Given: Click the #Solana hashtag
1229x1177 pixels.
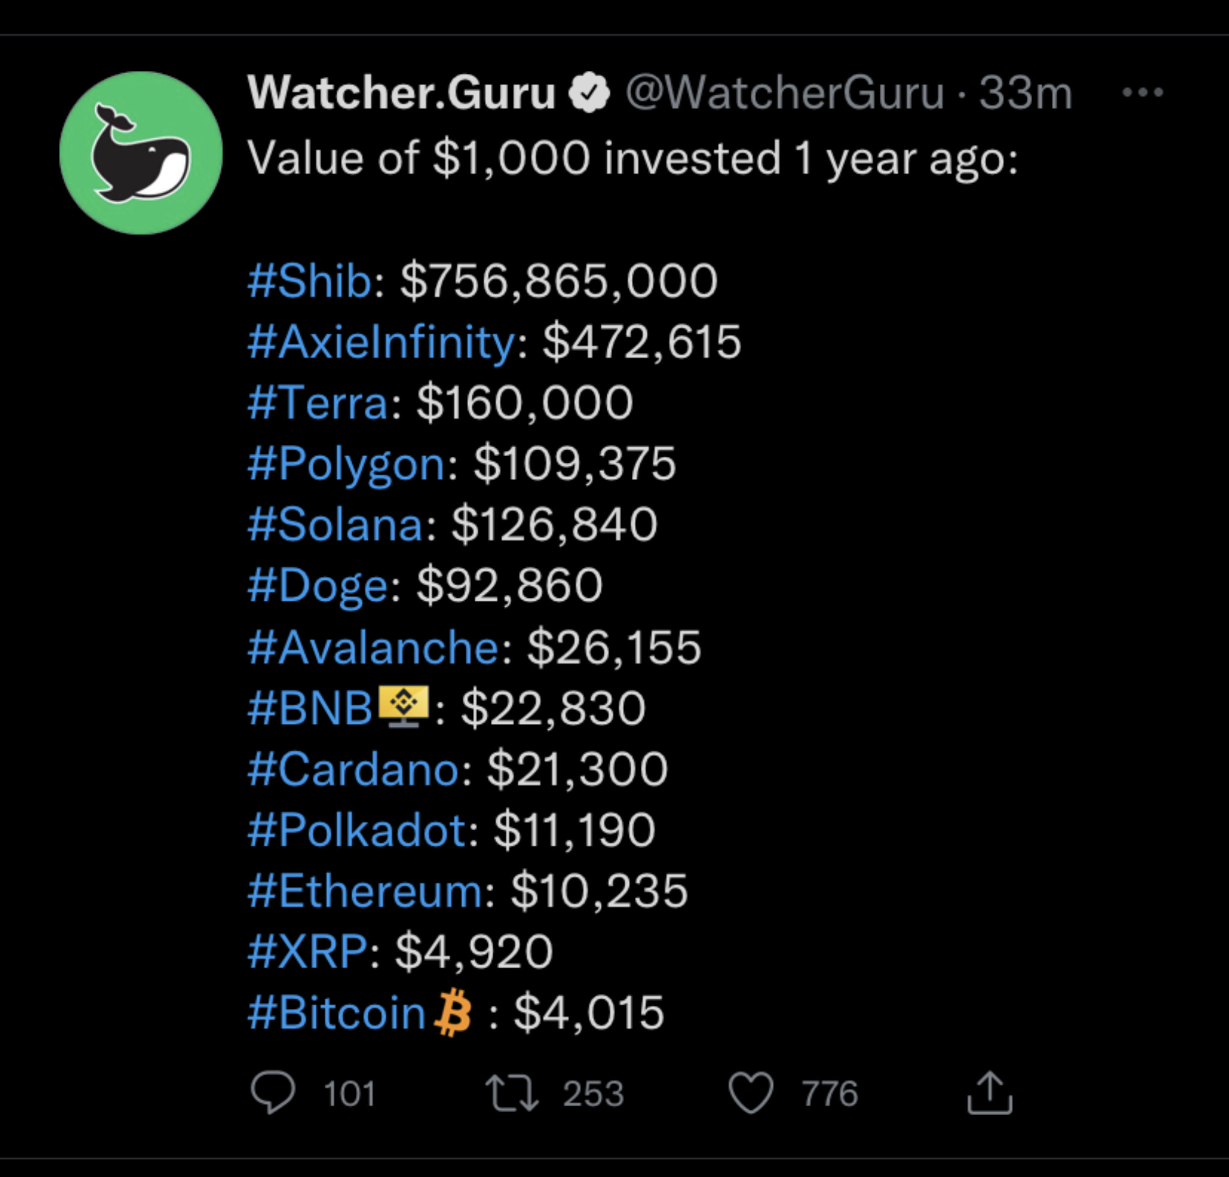Looking at the screenshot, I should [335, 524].
